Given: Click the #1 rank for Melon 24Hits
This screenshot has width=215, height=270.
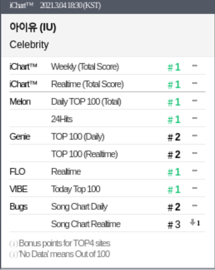Looking at the screenshot, I should point(174,119).
